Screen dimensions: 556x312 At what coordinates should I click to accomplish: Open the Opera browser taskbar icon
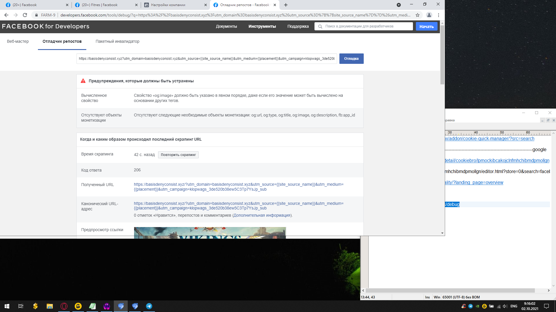coord(64,306)
